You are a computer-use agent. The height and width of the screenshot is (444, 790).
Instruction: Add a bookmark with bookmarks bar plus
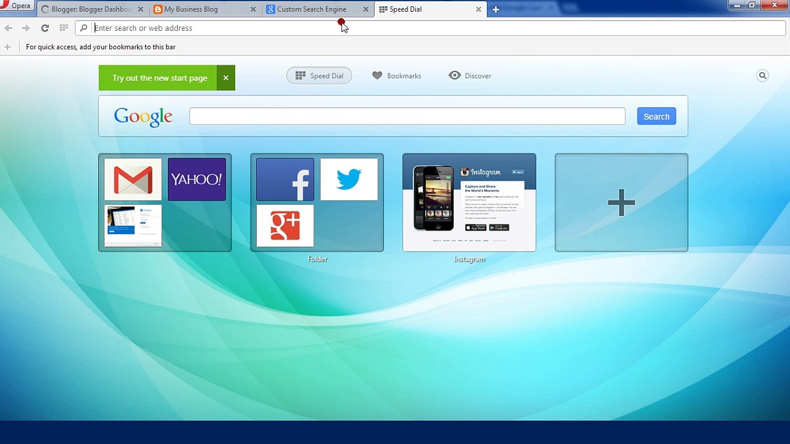click(x=7, y=47)
